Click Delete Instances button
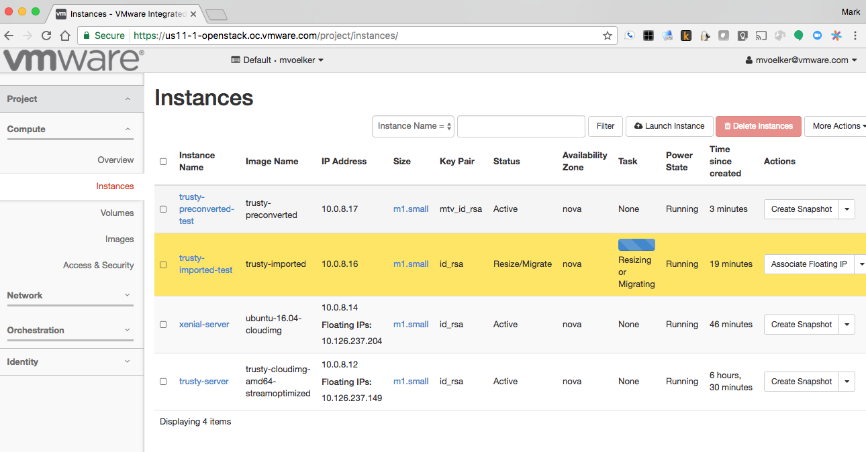The height and width of the screenshot is (452, 866). [x=759, y=126]
